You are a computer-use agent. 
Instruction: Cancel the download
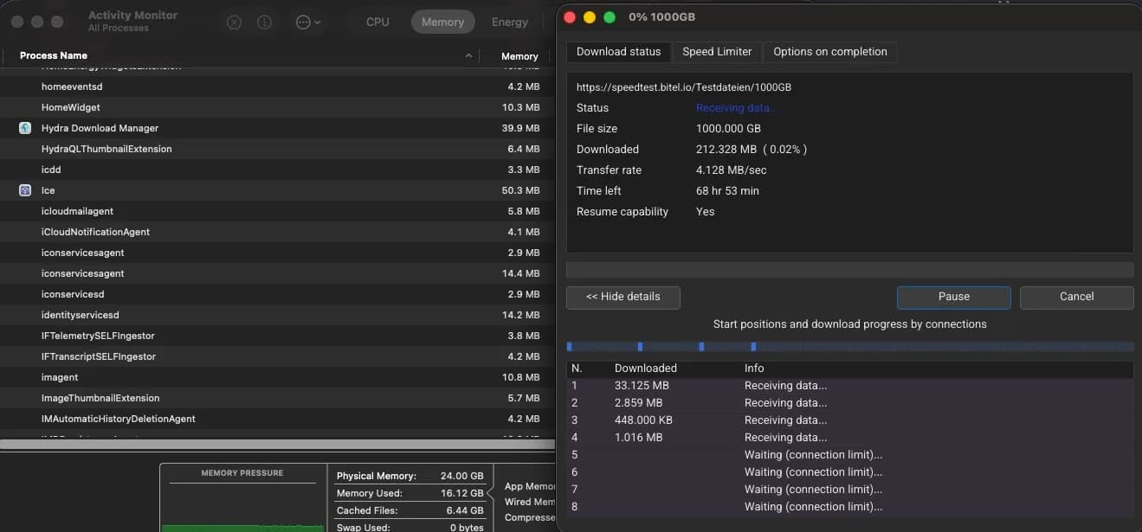point(1077,297)
